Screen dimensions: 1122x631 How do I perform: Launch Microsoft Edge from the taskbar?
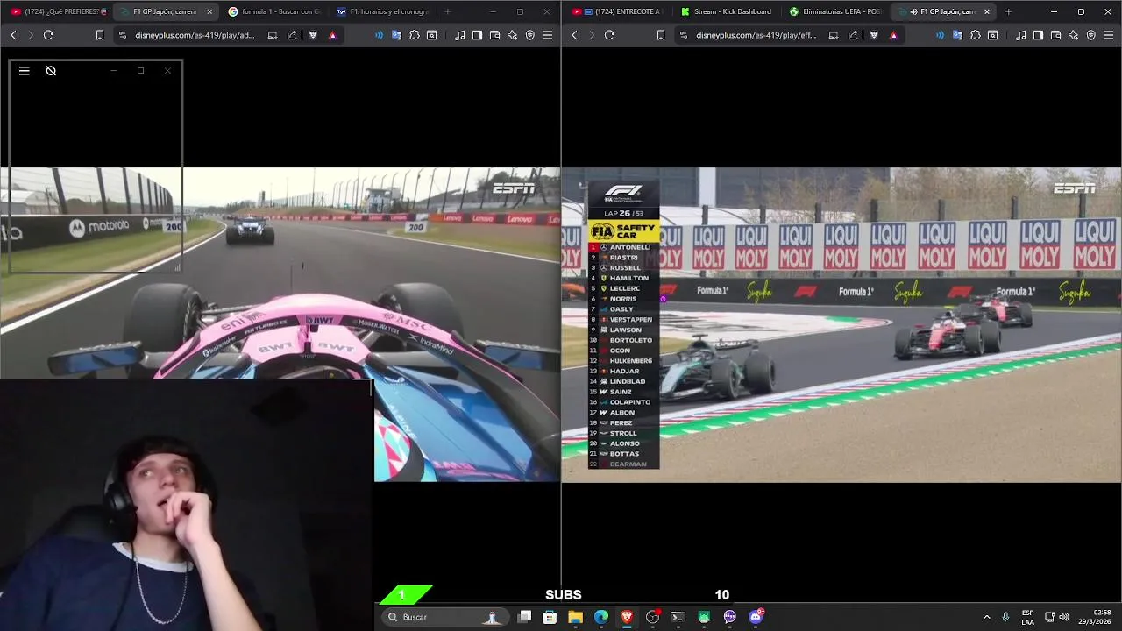[x=600, y=617]
